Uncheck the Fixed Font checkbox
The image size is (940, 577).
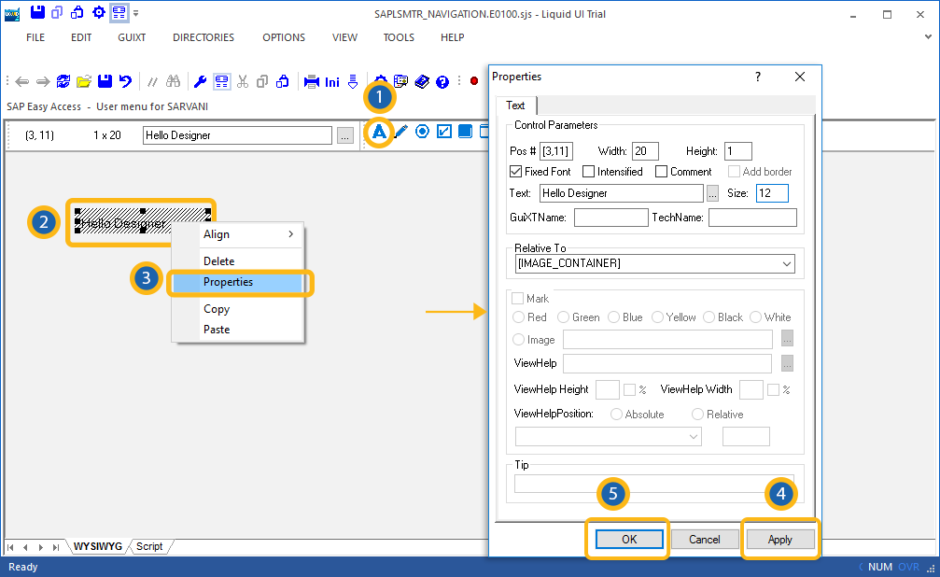(516, 172)
